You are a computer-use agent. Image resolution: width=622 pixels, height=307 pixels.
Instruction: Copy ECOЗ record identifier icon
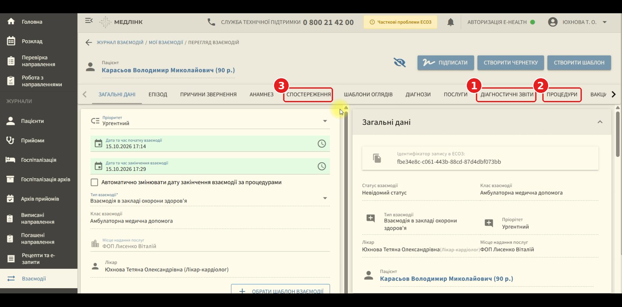click(x=377, y=158)
